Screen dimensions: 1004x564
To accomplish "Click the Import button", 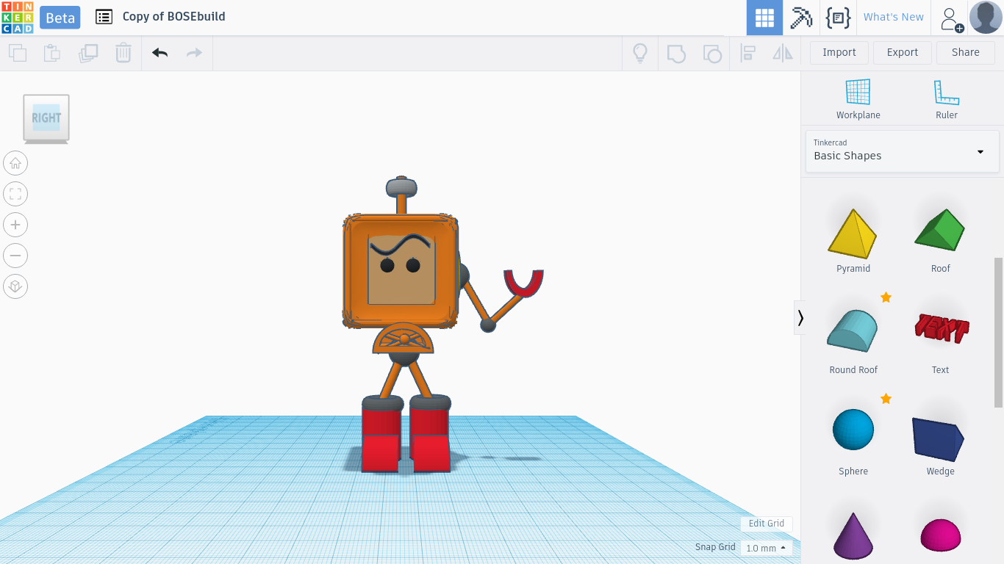I will click(839, 52).
